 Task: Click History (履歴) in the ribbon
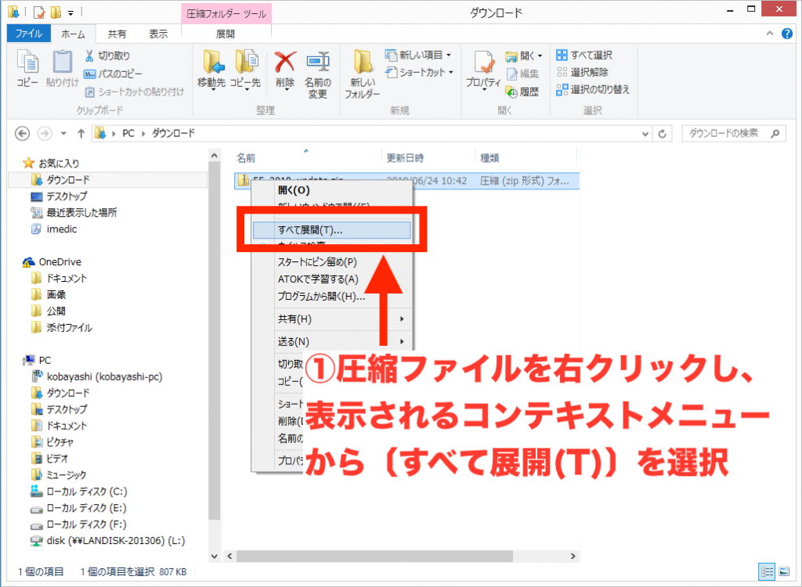tap(522, 92)
